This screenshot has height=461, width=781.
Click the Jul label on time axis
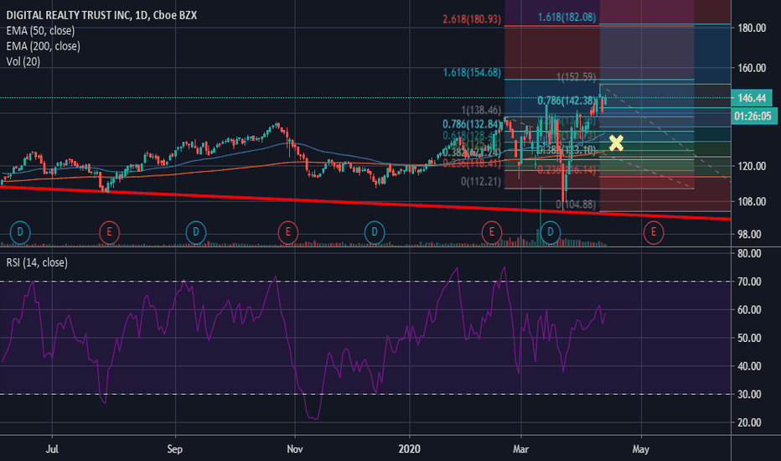pyautogui.click(x=52, y=449)
